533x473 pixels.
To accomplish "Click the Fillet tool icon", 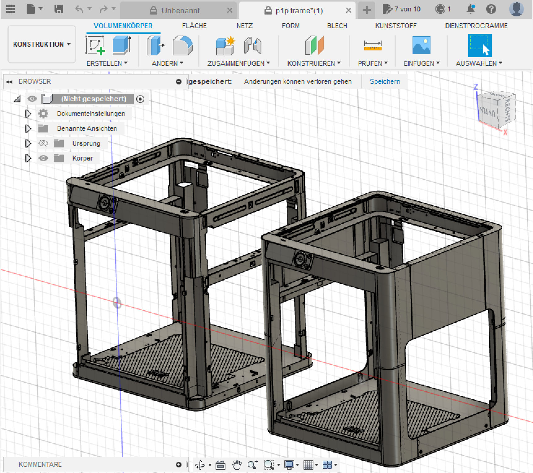I will click(182, 45).
